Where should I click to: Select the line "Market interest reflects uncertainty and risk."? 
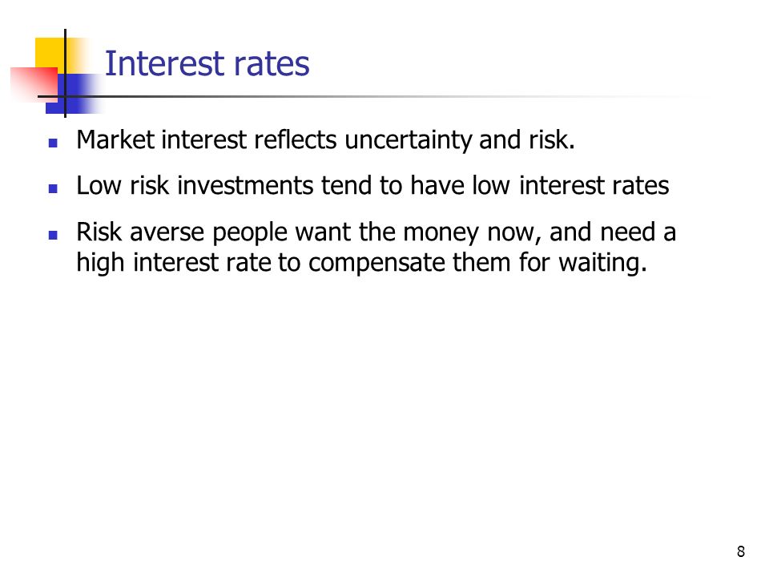coord(326,139)
